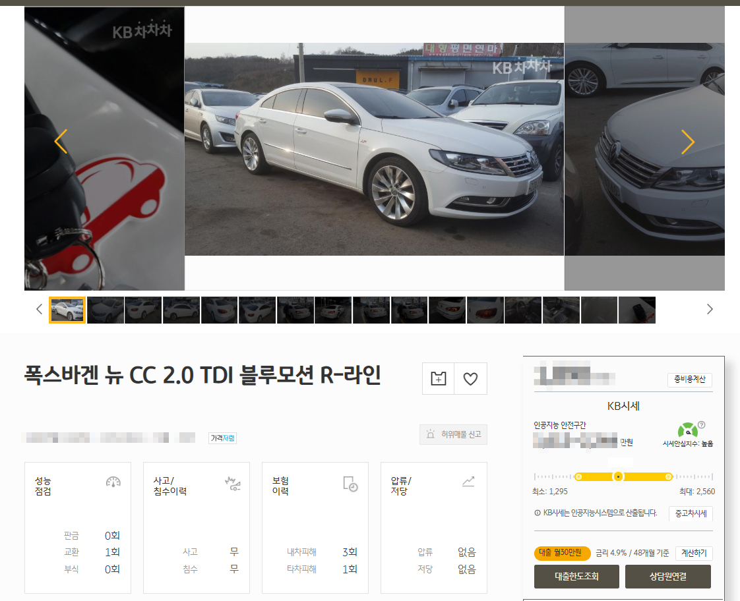Jump to the next front-grille photo on the right

coord(644,150)
